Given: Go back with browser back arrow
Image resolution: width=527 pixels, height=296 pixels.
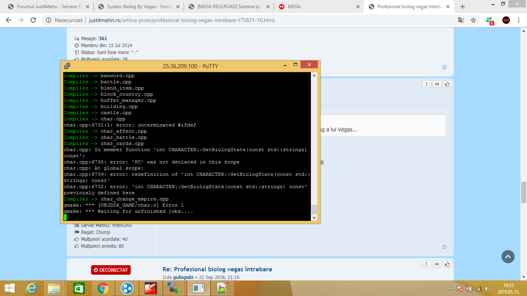Looking at the screenshot, I should pyautogui.click(x=9, y=20).
